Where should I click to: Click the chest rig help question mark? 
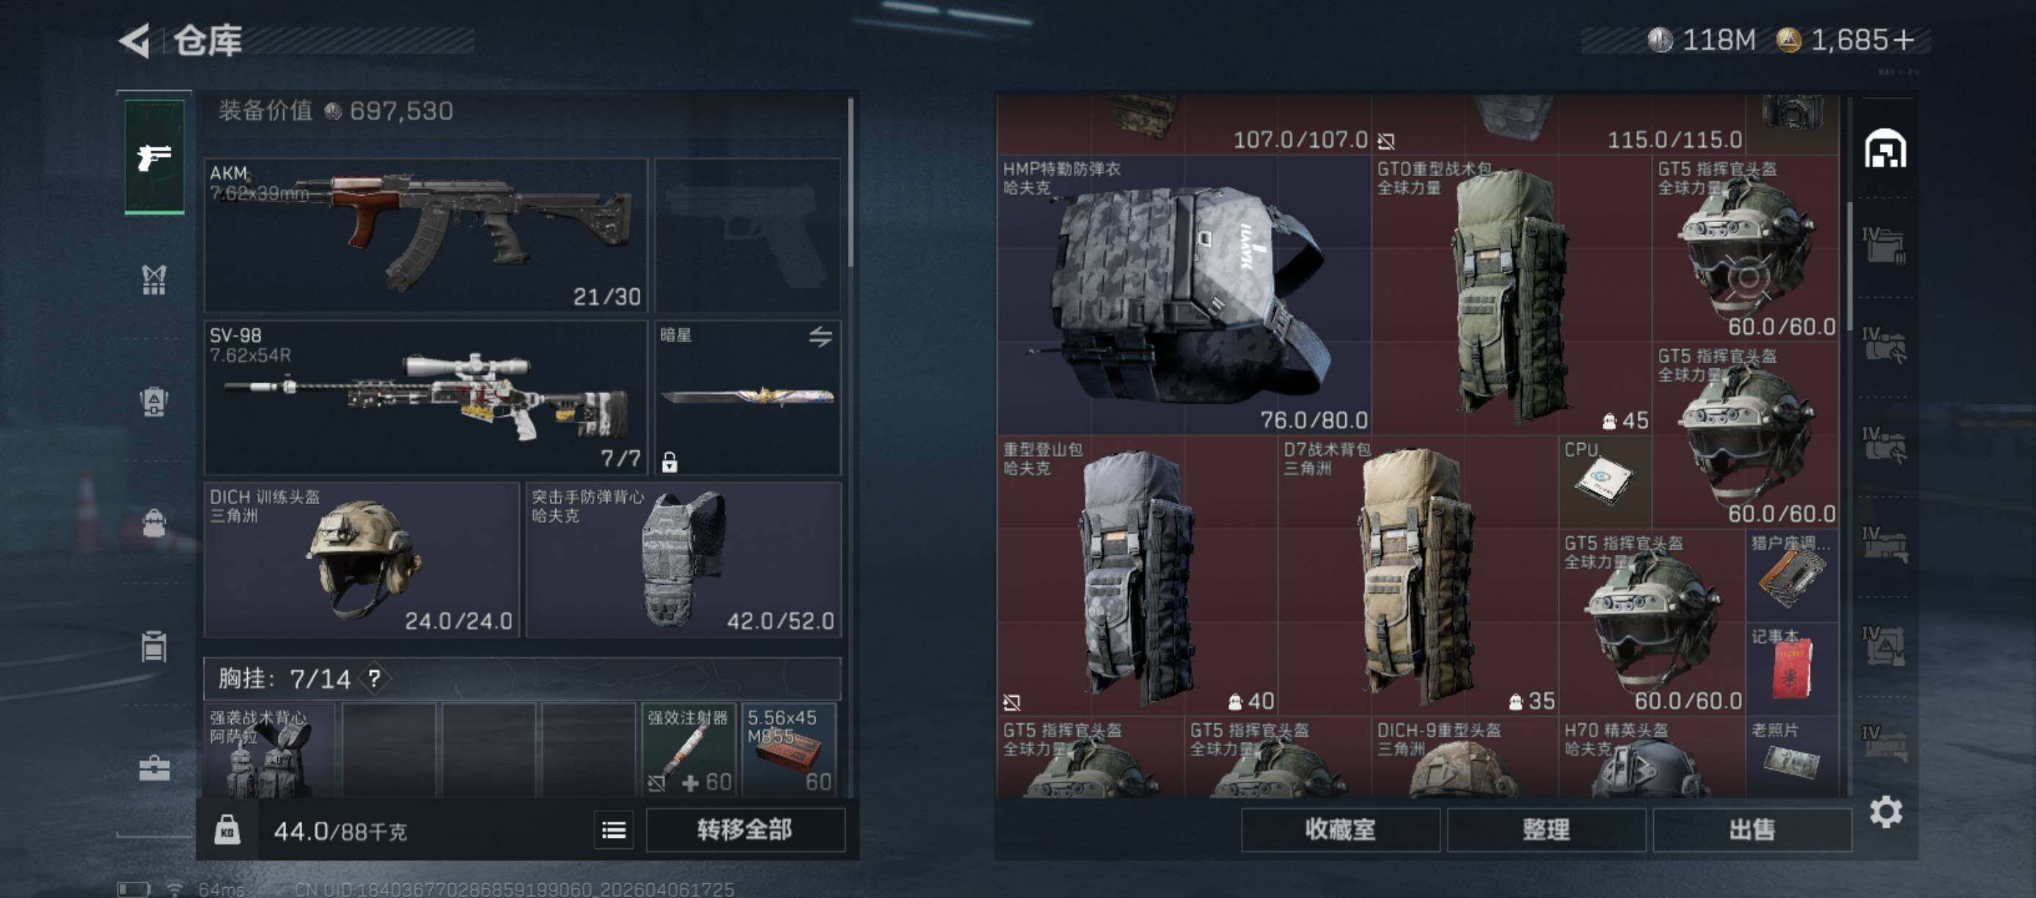pyautogui.click(x=375, y=678)
